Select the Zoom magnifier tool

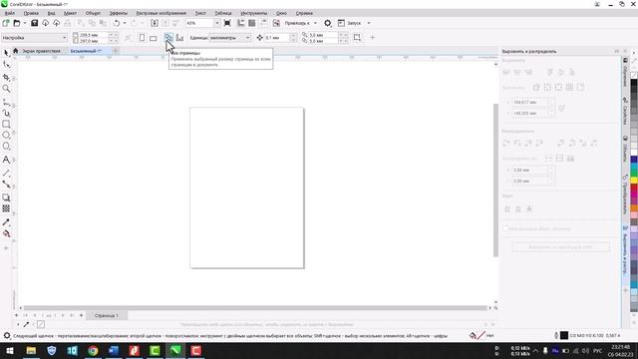point(6,89)
